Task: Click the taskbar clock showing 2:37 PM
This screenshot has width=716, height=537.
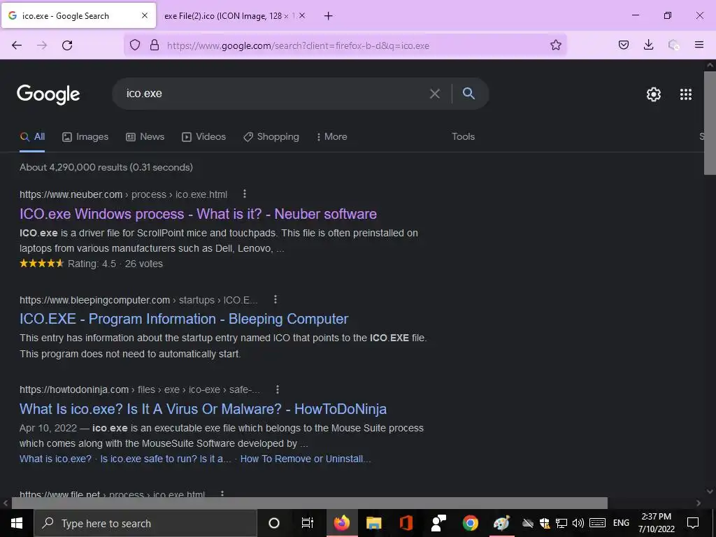Action: pyautogui.click(x=656, y=523)
